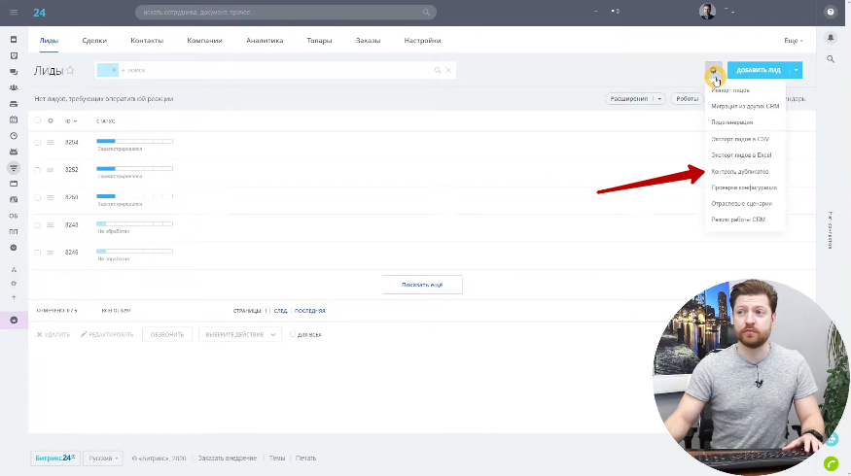Open the notifications bell icon
Image resolution: width=851 pixels, height=476 pixels.
(831, 38)
